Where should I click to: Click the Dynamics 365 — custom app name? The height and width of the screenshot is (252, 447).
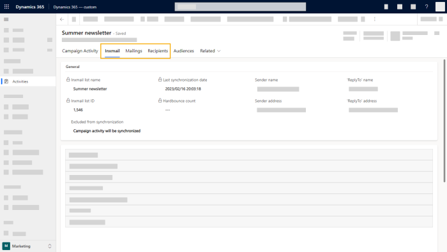tap(75, 7)
